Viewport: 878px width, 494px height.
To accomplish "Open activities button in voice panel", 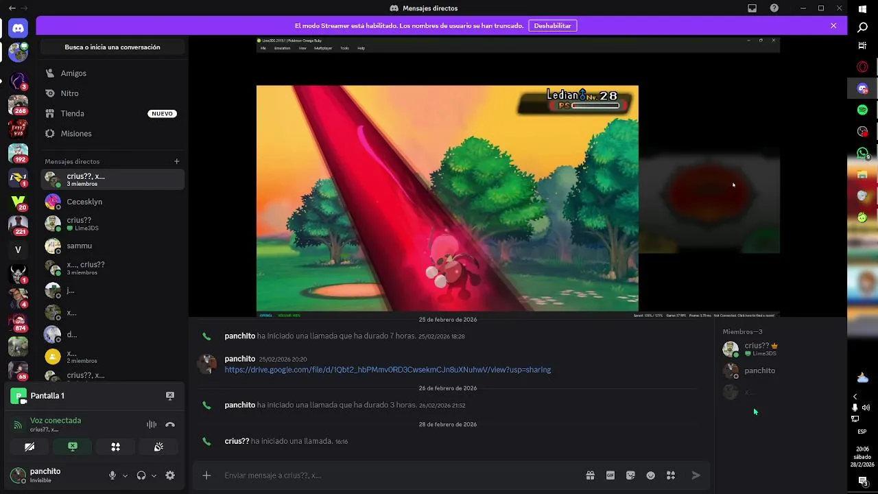I will click(116, 447).
